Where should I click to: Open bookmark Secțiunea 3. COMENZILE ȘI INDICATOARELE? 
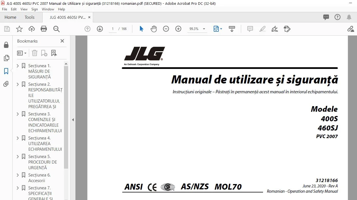(45, 122)
